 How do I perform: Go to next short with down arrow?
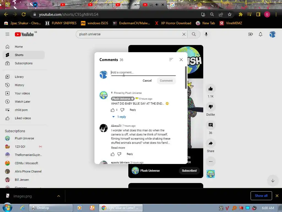pos(273,181)
